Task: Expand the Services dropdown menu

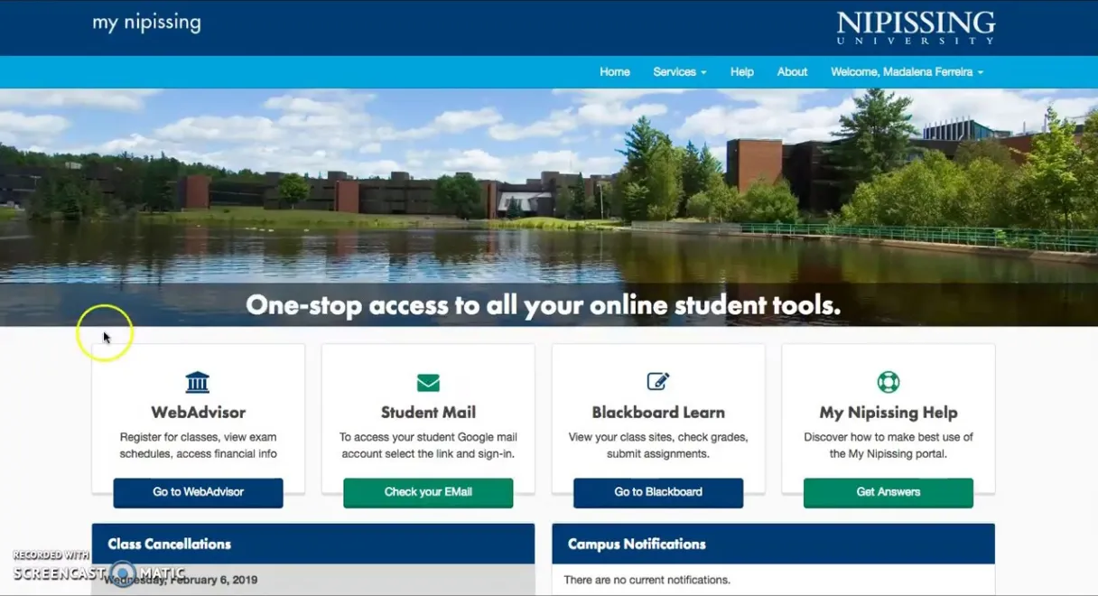Action: click(680, 72)
